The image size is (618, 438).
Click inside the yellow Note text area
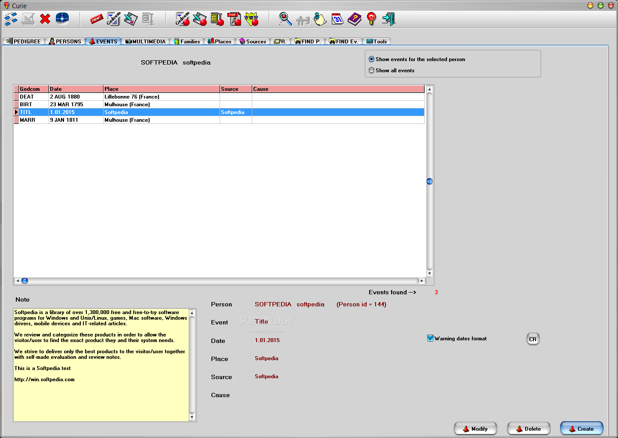[101, 365]
